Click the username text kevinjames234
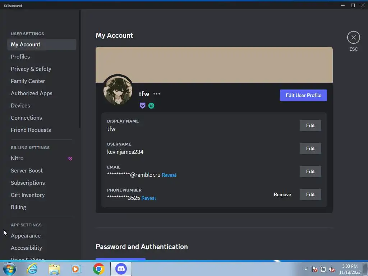This screenshot has width=368, height=276. [x=125, y=152]
